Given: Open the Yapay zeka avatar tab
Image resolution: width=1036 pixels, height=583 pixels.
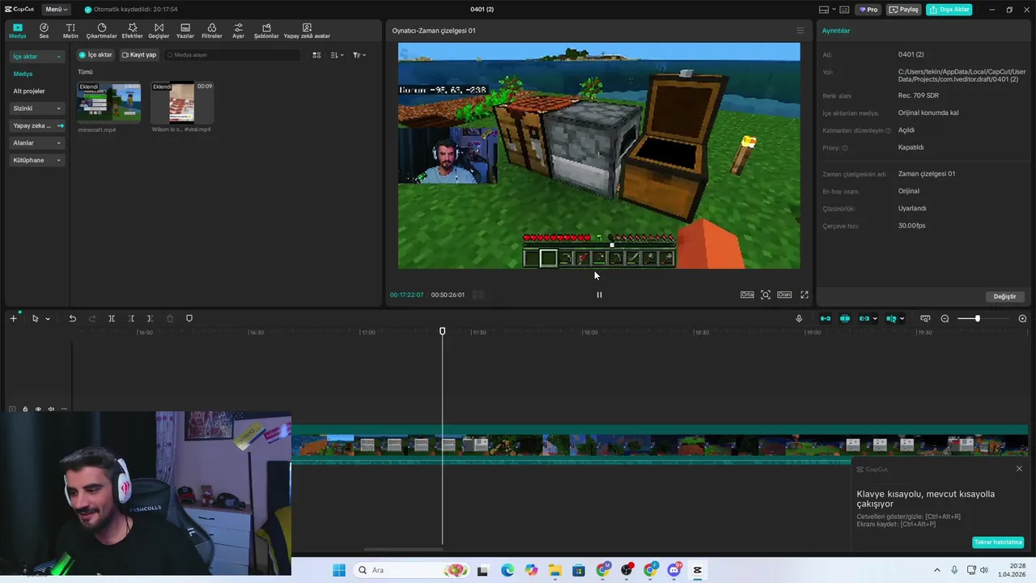Looking at the screenshot, I should coord(307,31).
